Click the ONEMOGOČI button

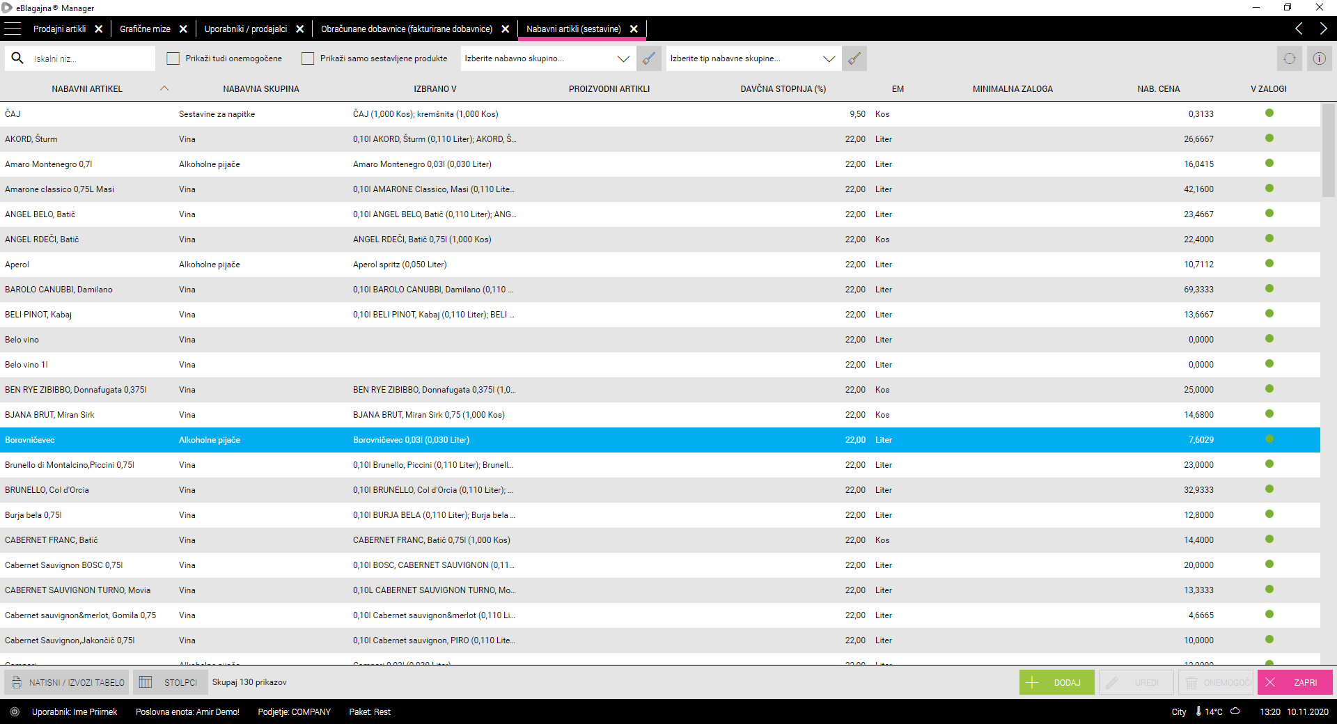[1215, 682]
